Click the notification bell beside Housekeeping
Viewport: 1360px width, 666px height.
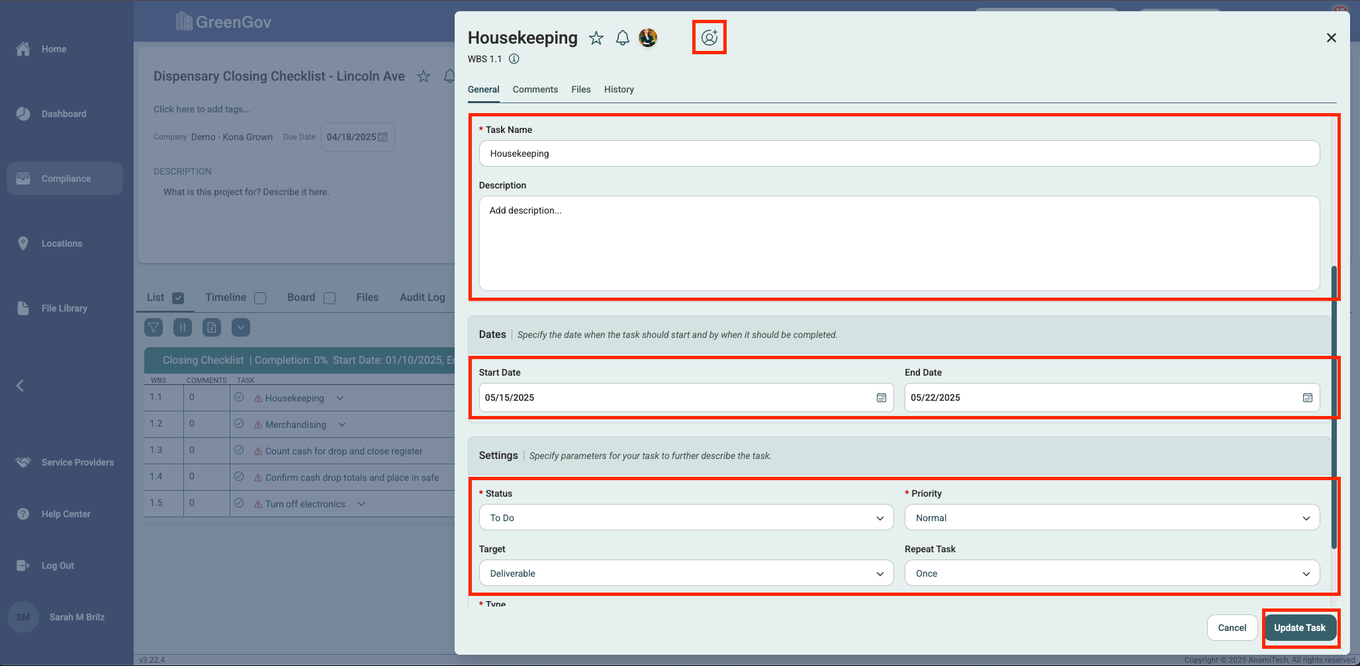[x=622, y=38]
